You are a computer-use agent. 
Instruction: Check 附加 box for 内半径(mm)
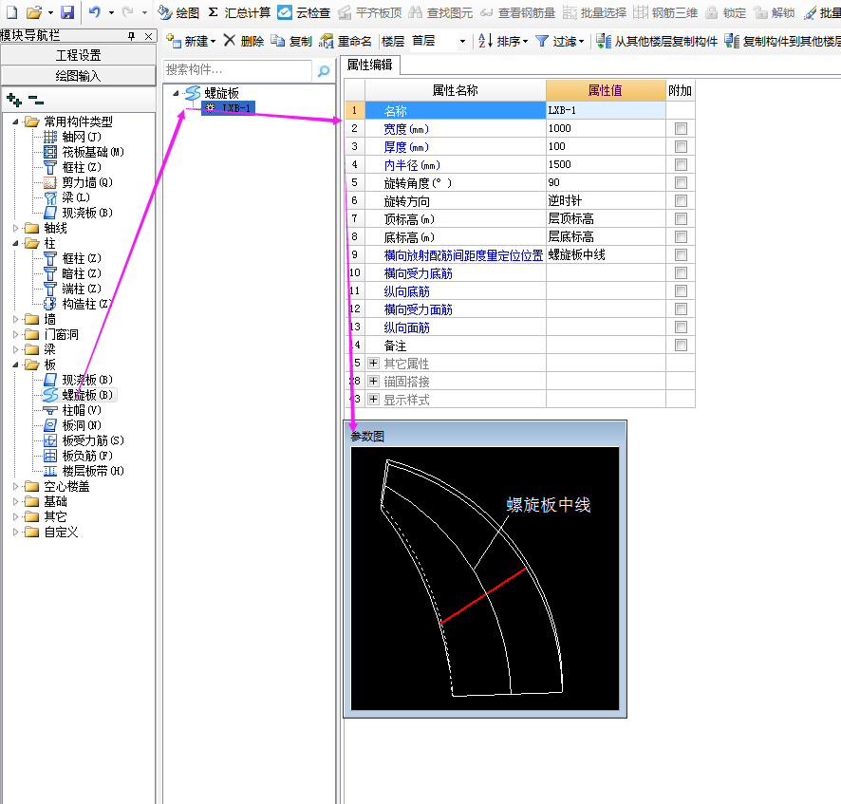[682, 164]
